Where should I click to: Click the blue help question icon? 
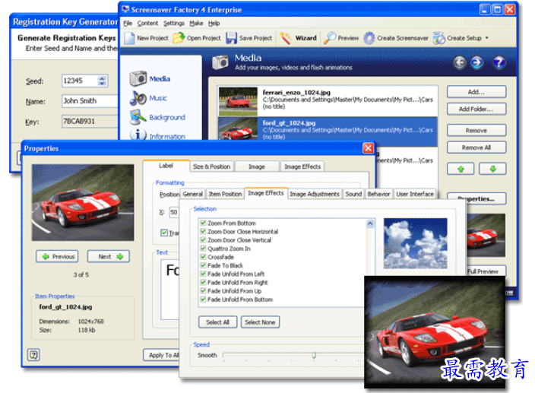tap(499, 62)
